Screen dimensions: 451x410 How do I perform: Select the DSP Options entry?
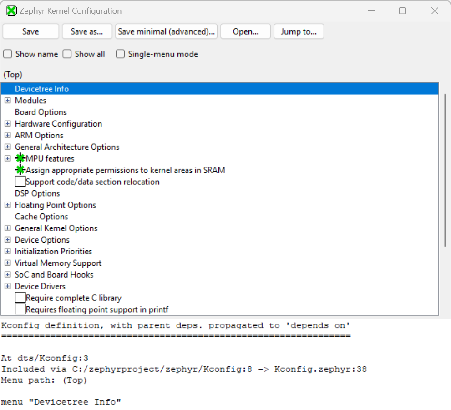37,193
